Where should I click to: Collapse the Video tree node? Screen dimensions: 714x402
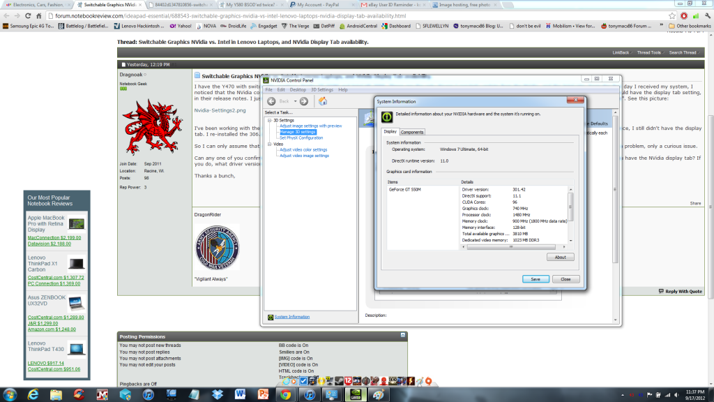pyautogui.click(x=270, y=144)
